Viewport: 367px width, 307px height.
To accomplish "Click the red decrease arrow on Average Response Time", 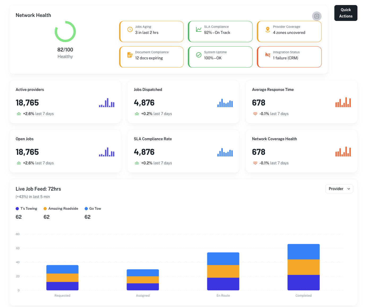I will click(x=255, y=113).
